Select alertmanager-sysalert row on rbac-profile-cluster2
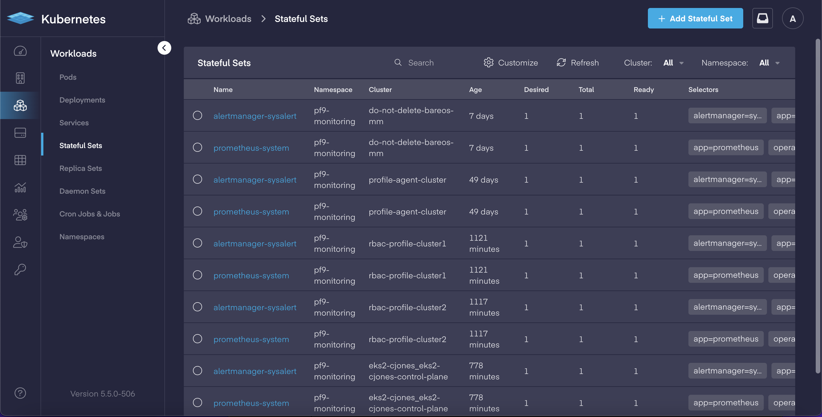Image resolution: width=822 pixels, height=417 pixels. click(x=198, y=307)
